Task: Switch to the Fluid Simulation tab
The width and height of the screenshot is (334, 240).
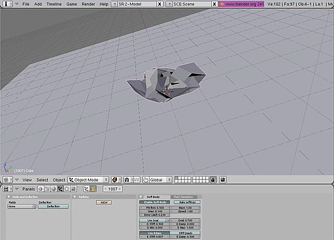Action: click(x=184, y=197)
